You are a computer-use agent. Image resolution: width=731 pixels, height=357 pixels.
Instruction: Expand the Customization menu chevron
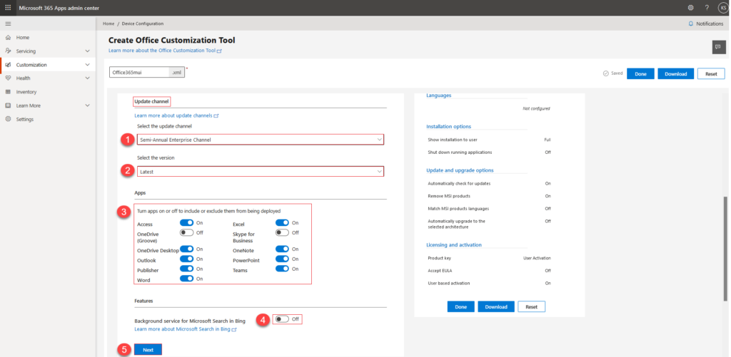[x=87, y=65]
